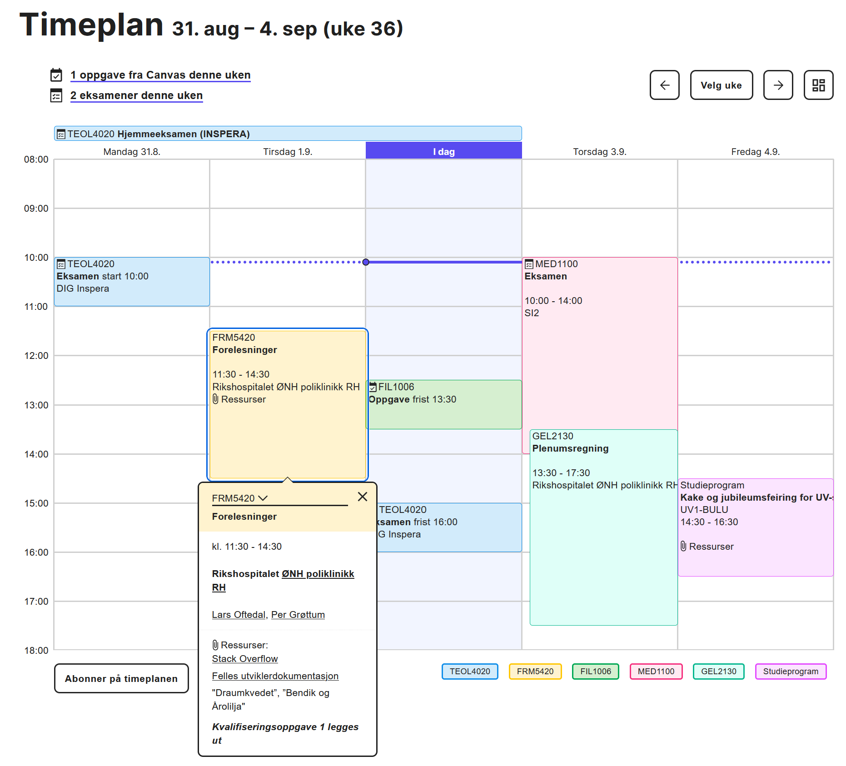Viewport: 846px width, 766px height.
Task: Open teacher Per Grøttum's link
Action: click(298, 615)
